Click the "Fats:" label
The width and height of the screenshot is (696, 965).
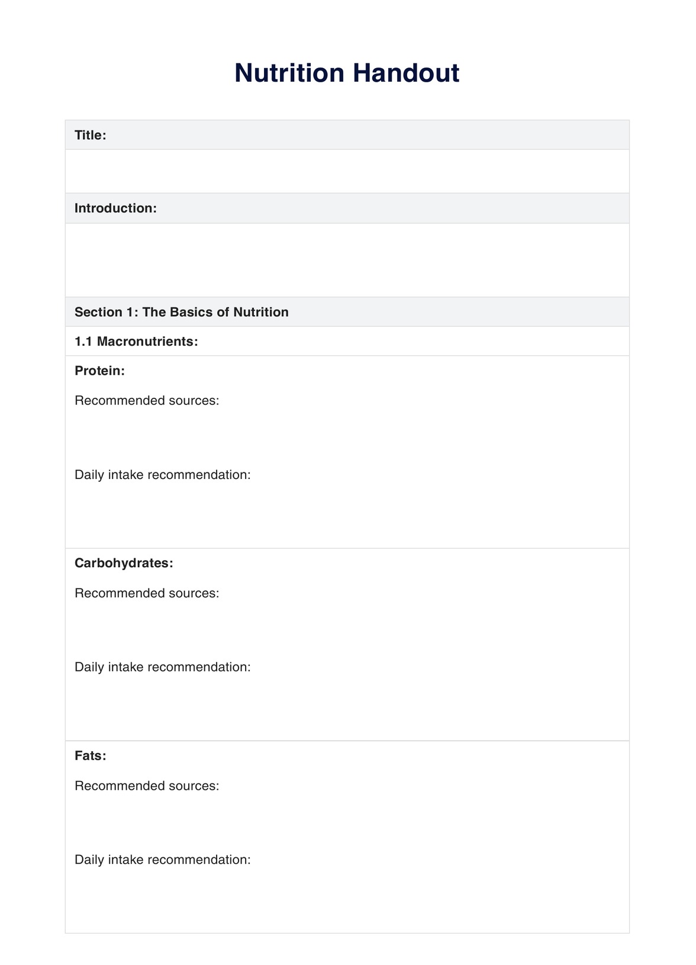click(x=91, y=756)
